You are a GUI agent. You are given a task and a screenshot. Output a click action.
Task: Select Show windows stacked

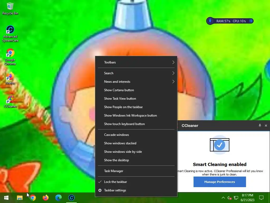click(136, 143)
